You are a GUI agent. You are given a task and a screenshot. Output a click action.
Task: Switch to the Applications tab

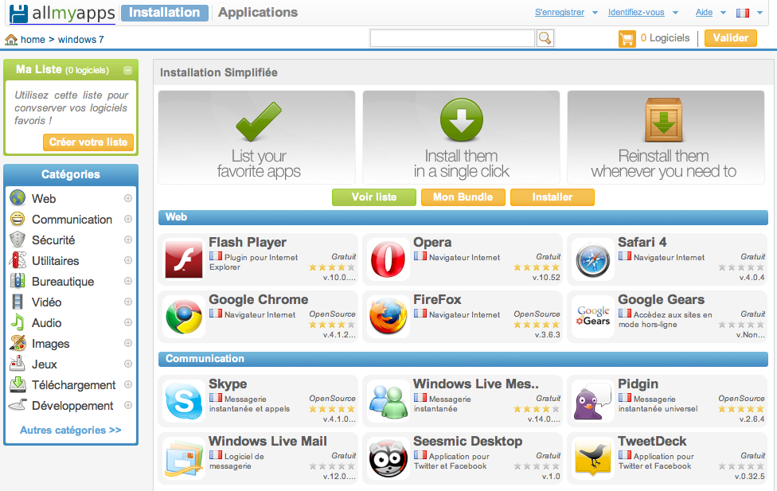click(258, 13)
